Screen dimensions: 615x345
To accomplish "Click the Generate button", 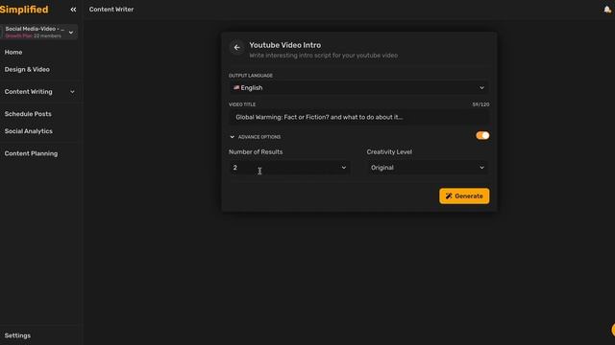I will click(464, 195).
